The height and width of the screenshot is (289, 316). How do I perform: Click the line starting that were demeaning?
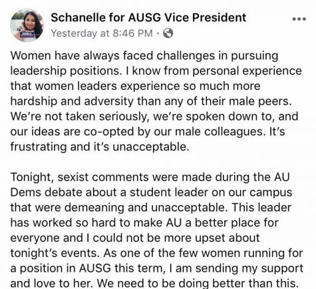pyautogui.click(x=151, y=208)
